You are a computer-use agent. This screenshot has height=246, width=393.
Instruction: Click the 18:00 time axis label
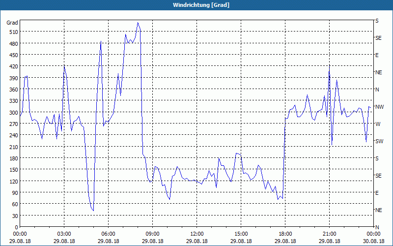[285, 234]
